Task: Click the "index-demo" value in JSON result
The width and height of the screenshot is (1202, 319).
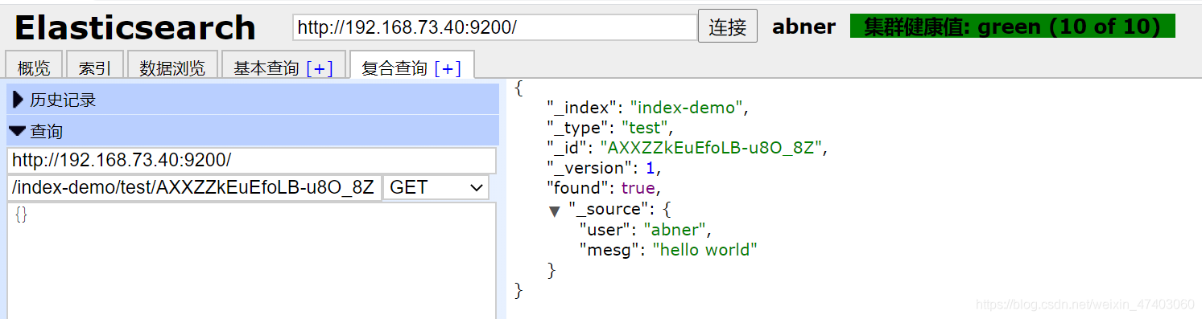Action: pos(686,107)
